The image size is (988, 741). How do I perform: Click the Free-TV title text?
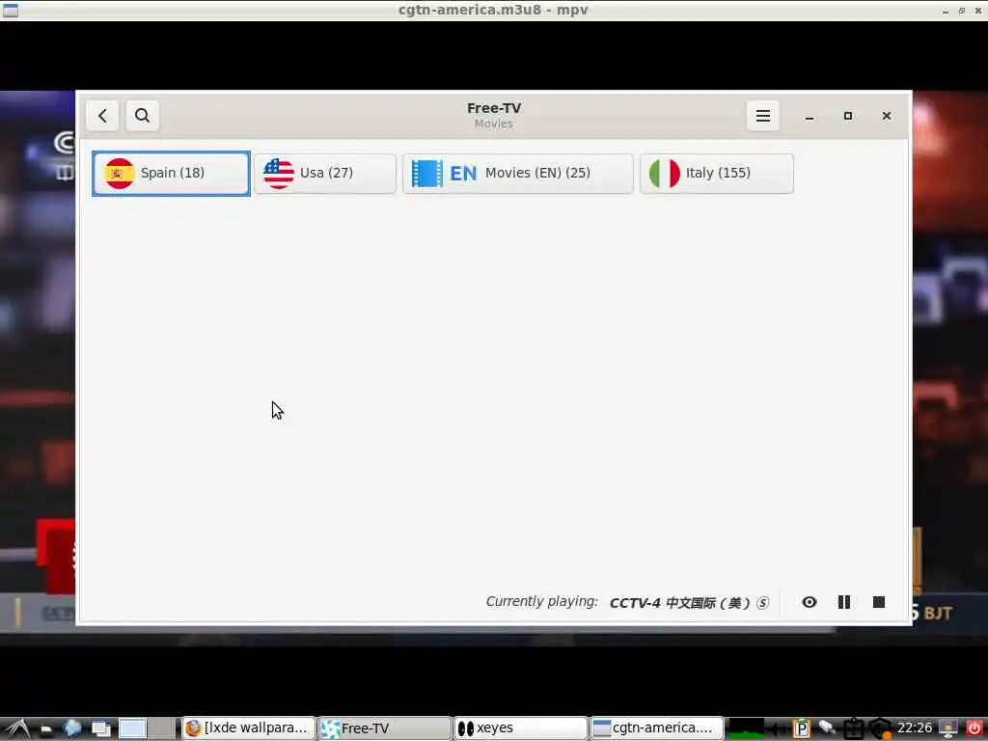[x=494, y=108]
